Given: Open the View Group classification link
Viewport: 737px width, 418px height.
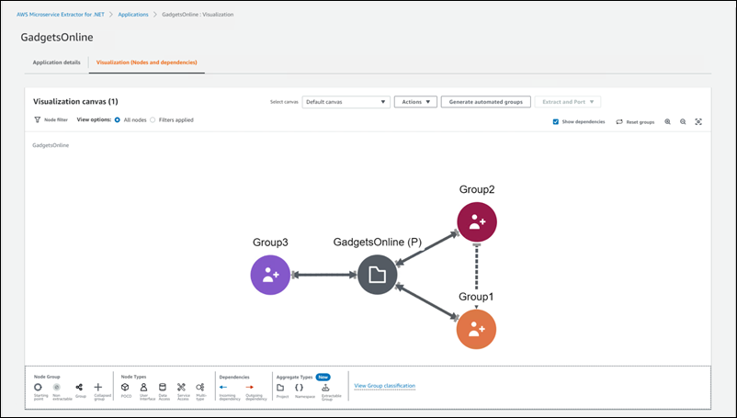Looking at the screenshot, I should [384, 386].
